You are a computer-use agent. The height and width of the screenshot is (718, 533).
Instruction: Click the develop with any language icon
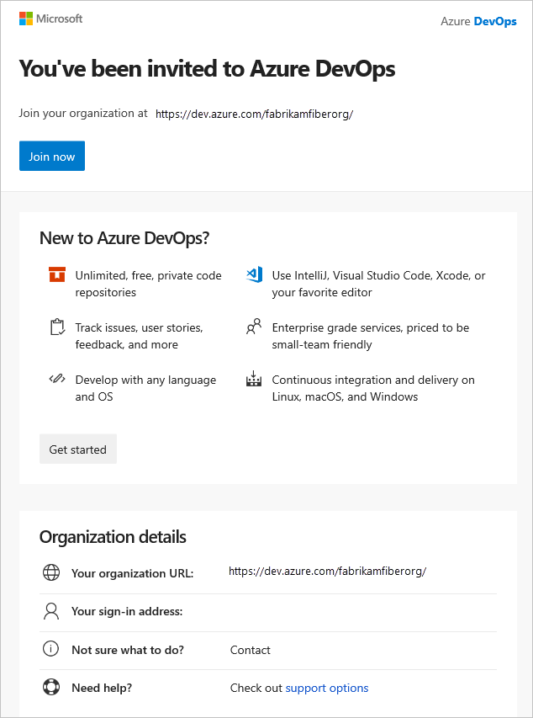coord(56,380)
